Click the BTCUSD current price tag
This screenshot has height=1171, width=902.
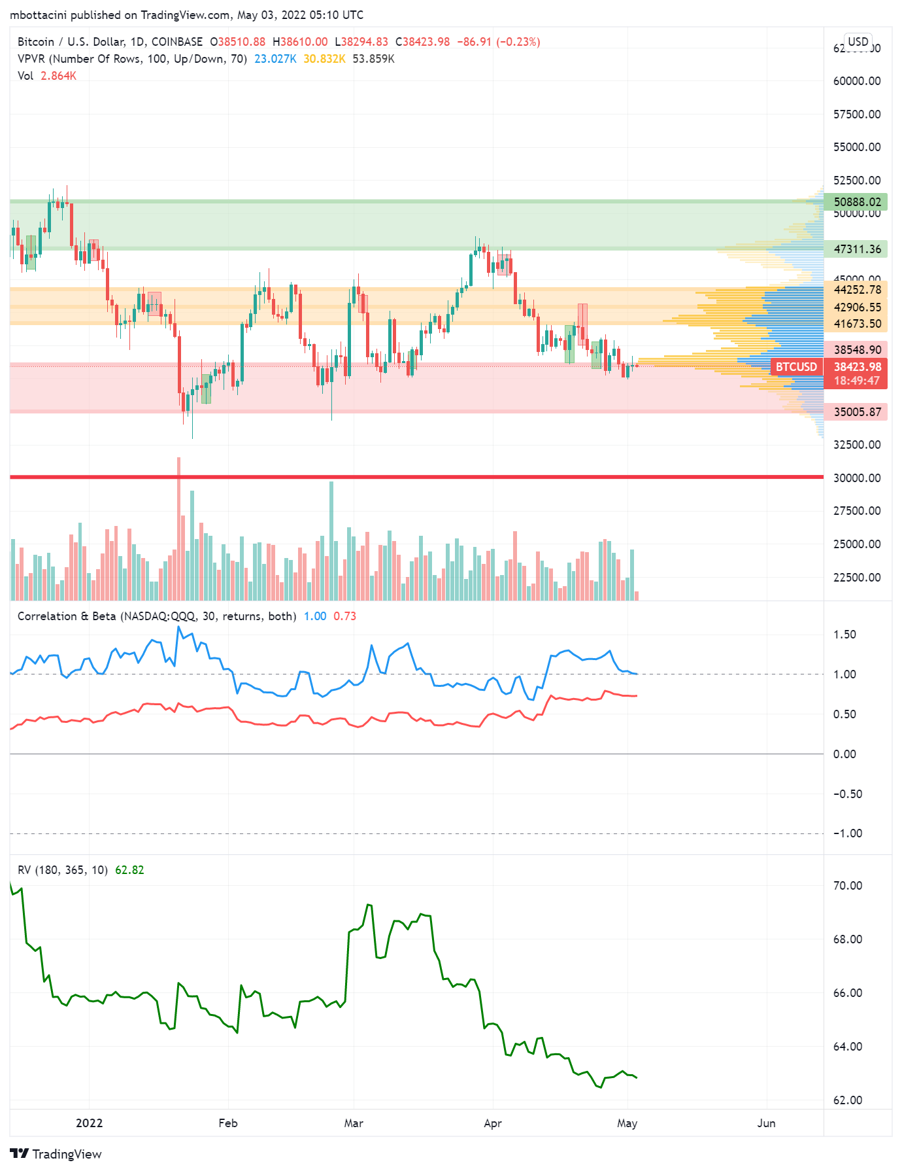[795, 367]
